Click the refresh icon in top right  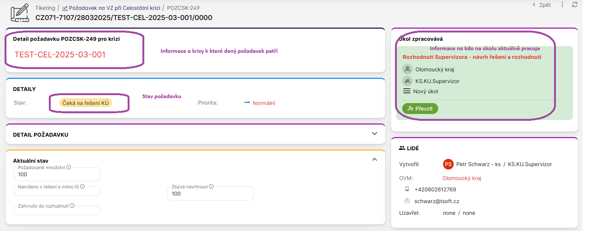click(574, 5)
